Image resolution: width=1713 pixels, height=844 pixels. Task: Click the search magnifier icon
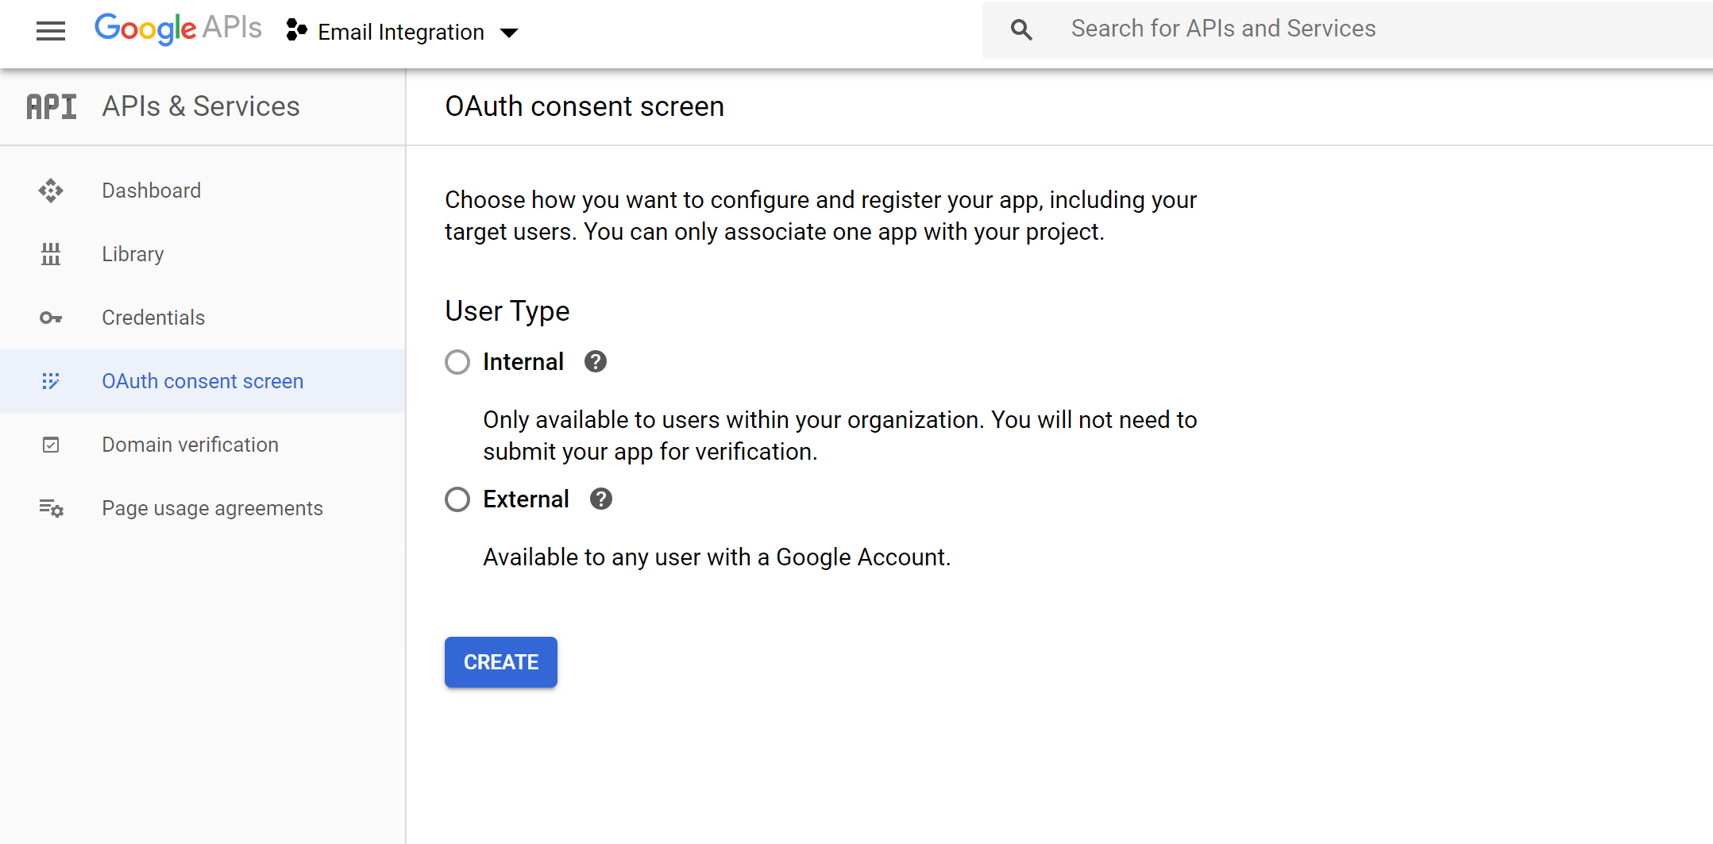point(1021,29)
